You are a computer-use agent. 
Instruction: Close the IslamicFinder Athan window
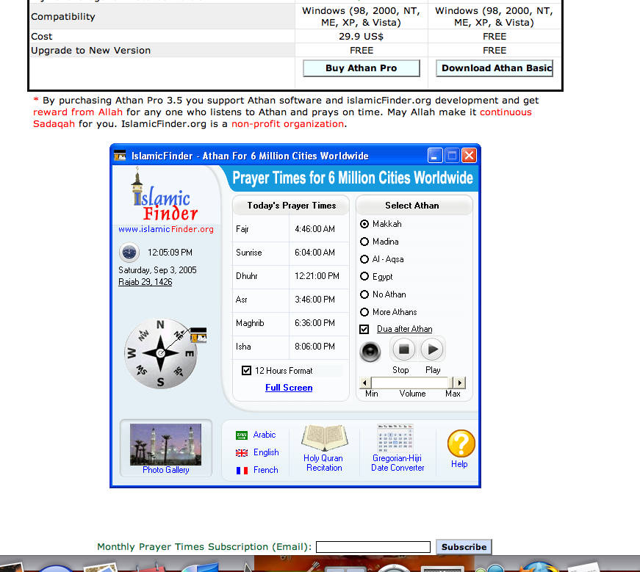coord(470,156)
